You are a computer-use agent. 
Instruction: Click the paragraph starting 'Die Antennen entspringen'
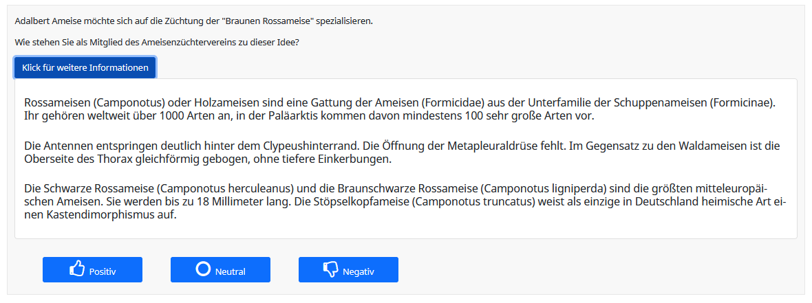click(x=399, y=153)
